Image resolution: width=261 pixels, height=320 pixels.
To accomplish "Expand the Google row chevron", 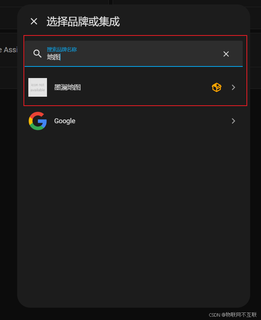I will coord(233,121).
